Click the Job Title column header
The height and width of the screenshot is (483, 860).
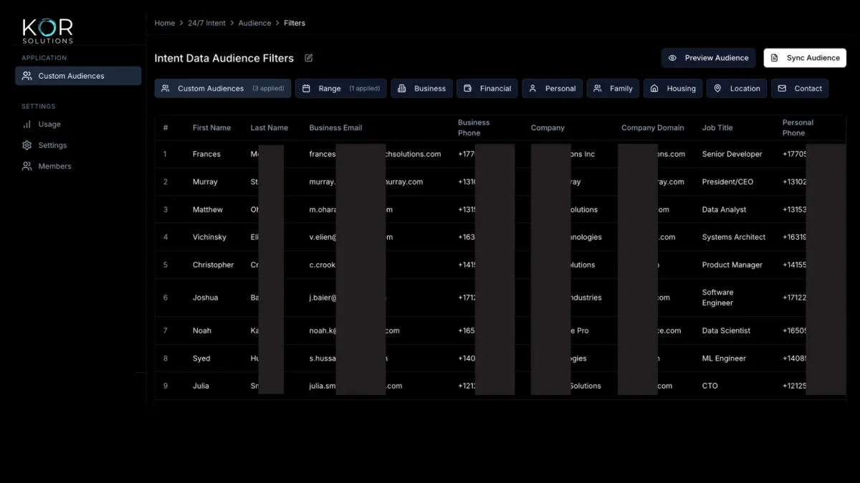click(717, 127)
